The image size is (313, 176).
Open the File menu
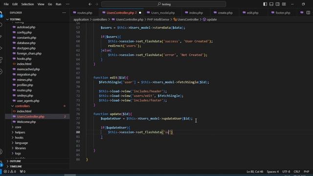[x=6, y=4]
